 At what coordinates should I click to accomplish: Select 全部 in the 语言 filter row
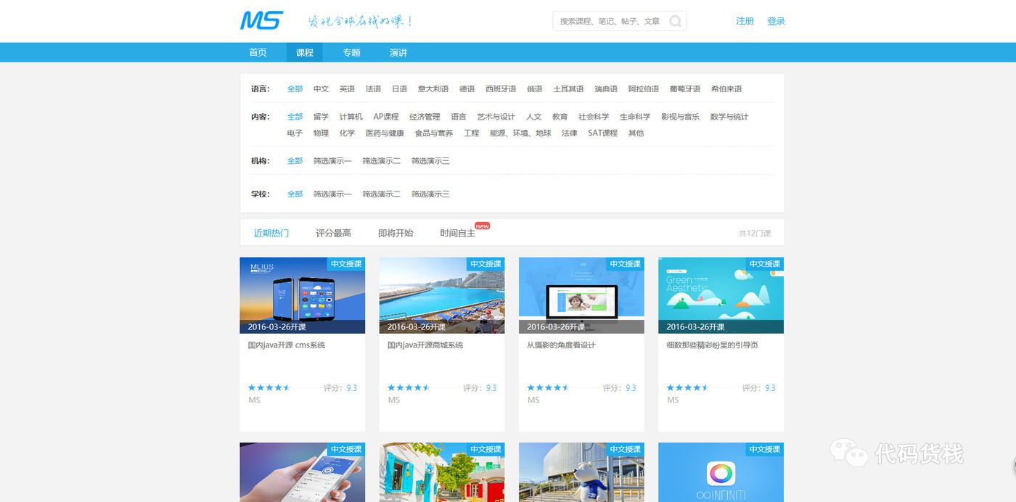click(x=295, y=89)
